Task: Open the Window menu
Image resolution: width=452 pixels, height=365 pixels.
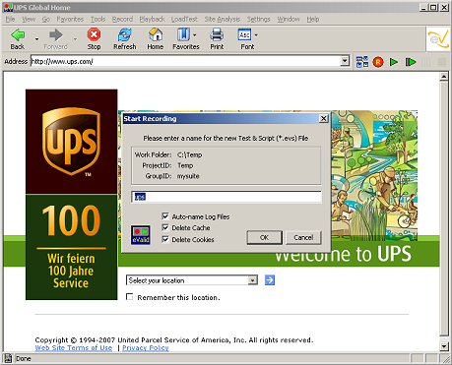Action: click(x=289, y=19)
